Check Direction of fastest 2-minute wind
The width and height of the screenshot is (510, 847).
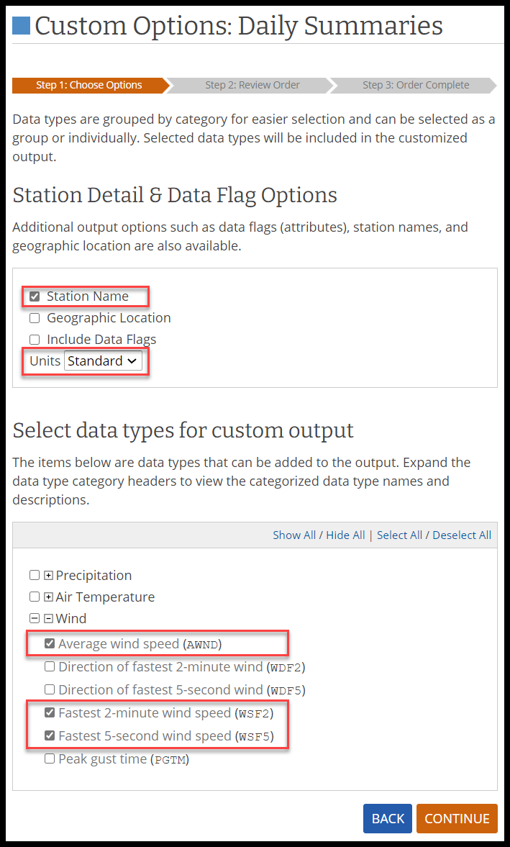click(x=50, y=667)
